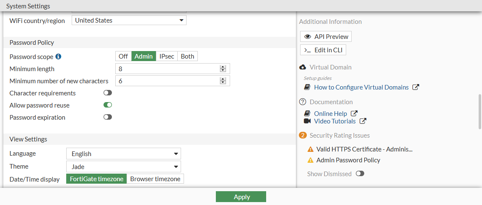482x205 pixels.
Task: Click the external link icon after Virtual Domains guide
Action: [x=416, y=87]
